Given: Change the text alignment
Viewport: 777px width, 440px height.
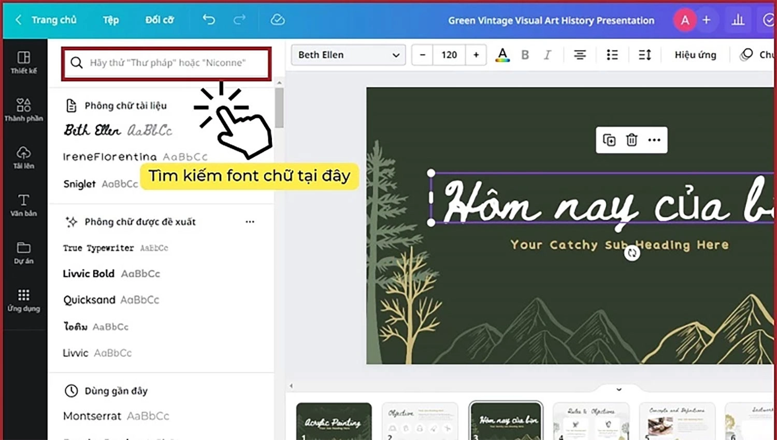Looking at the screenshot, I should (580, 55).
